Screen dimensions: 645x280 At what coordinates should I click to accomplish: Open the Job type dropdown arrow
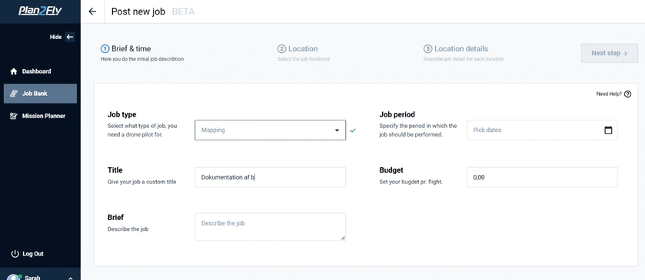point(337,130)
